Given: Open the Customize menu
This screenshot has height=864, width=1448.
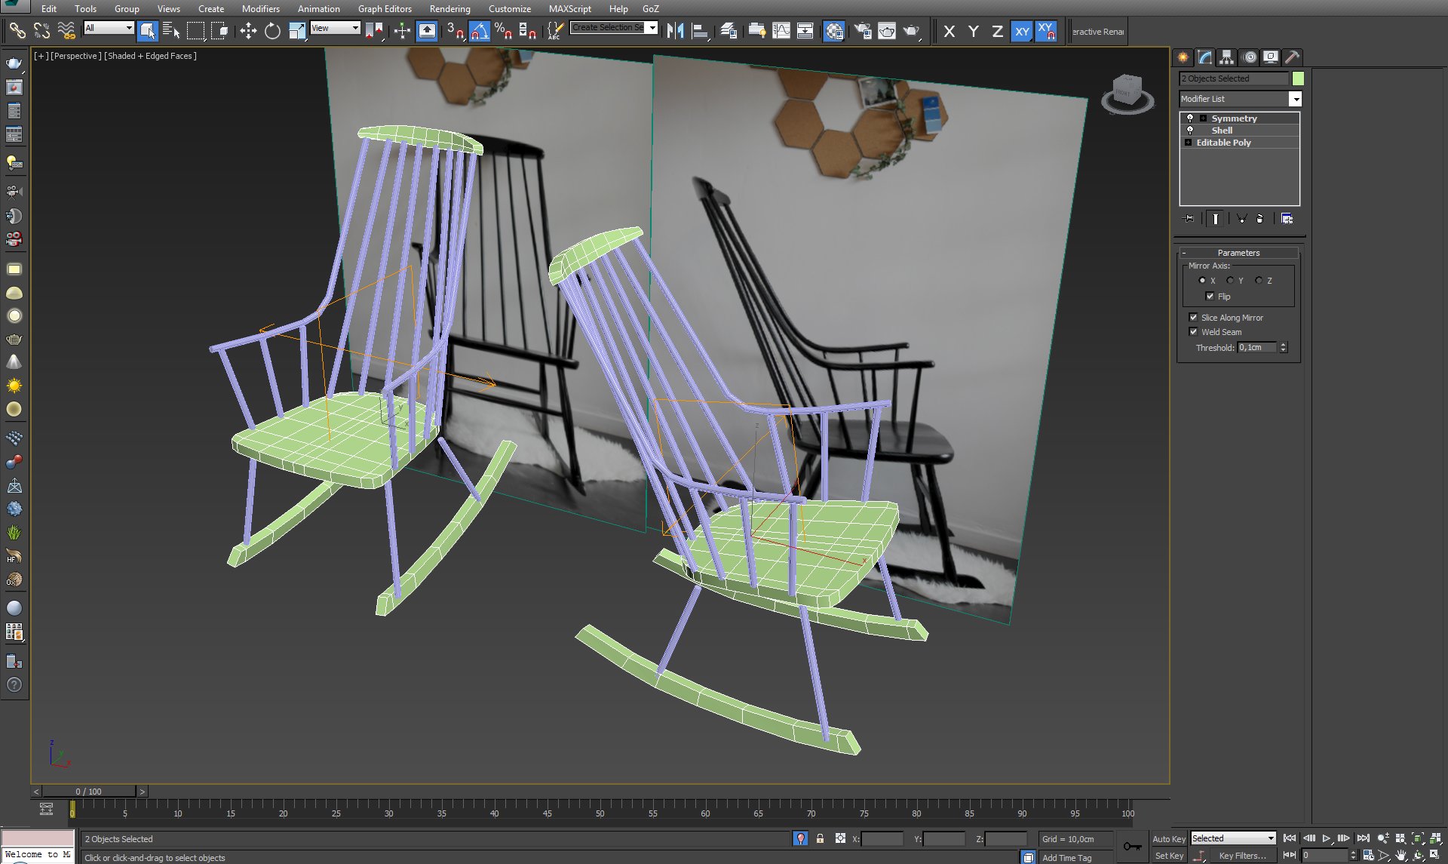Looking at the screenshot, I should (509, 9).
